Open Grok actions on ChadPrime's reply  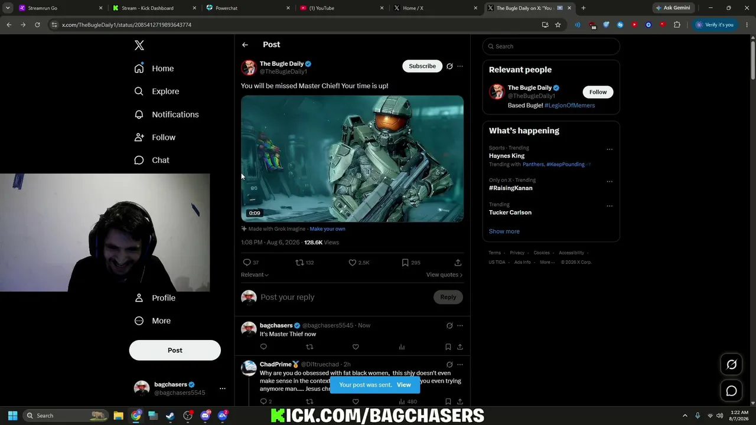coord(449,364)
